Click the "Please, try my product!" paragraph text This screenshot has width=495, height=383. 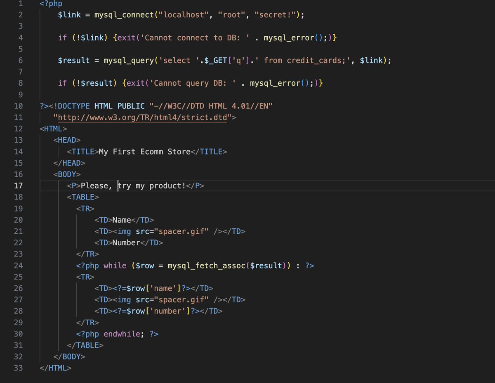pyautogui.click(x=133, y=186)
